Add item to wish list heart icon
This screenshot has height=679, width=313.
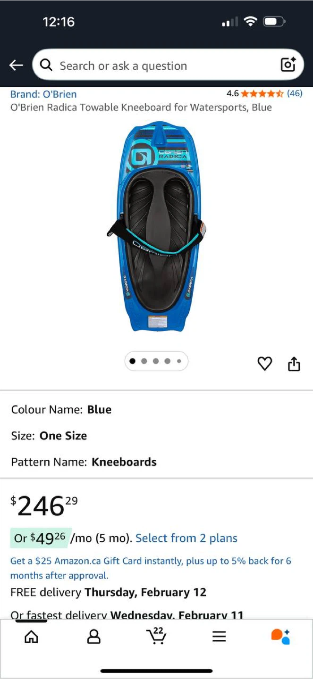pos(264,364)
